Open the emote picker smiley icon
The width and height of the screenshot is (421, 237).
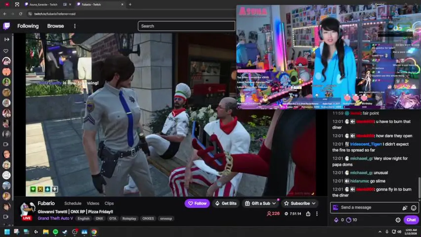point(414,208)
